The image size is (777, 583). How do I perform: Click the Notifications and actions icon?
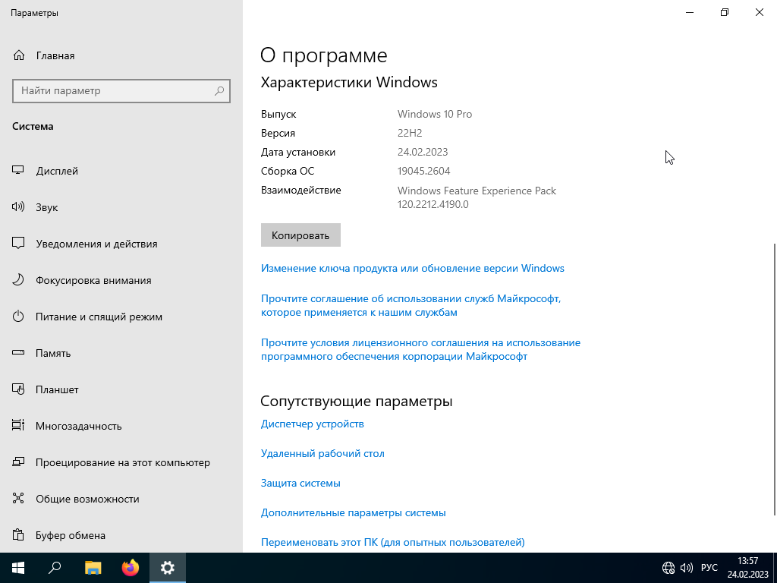pos(18,244)
